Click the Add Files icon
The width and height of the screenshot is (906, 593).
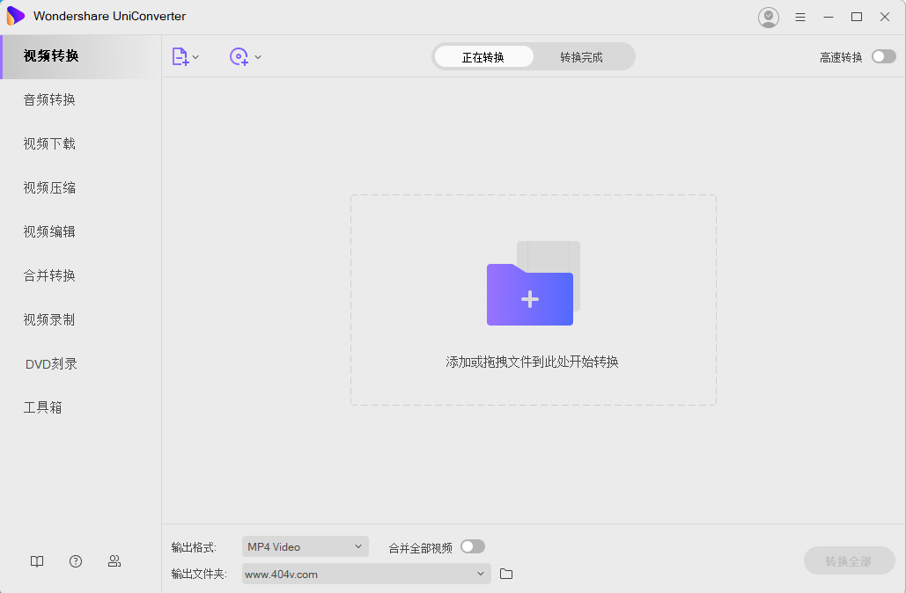(180, 55)
